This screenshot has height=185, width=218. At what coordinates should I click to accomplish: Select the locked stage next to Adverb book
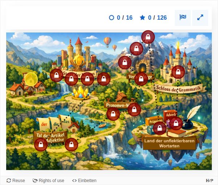pos(176,123)
